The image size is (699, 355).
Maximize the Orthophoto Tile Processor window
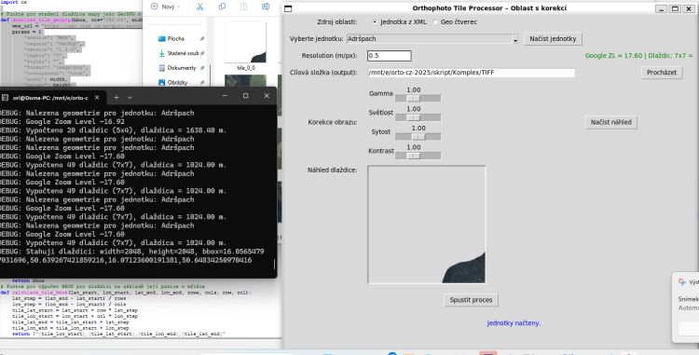point(675,8)
